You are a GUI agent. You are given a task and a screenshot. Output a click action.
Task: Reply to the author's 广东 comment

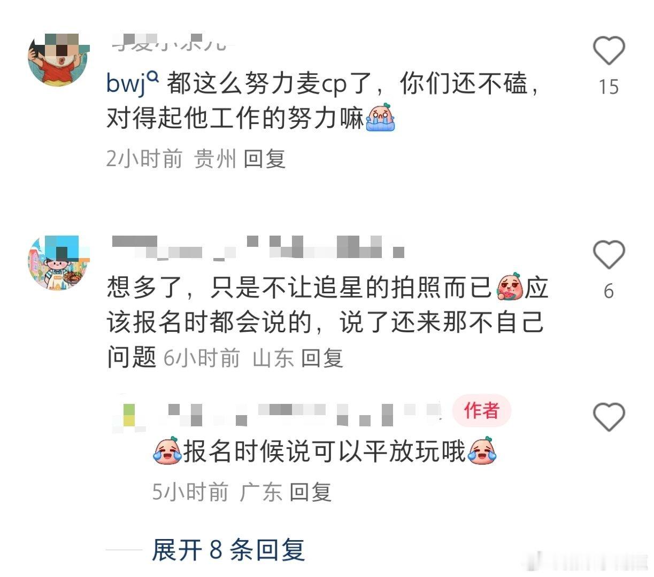pos(310,492)
